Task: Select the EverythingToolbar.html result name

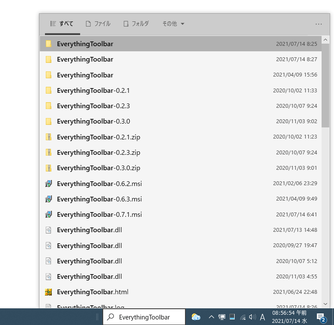Action: click(x=92, y=292)
